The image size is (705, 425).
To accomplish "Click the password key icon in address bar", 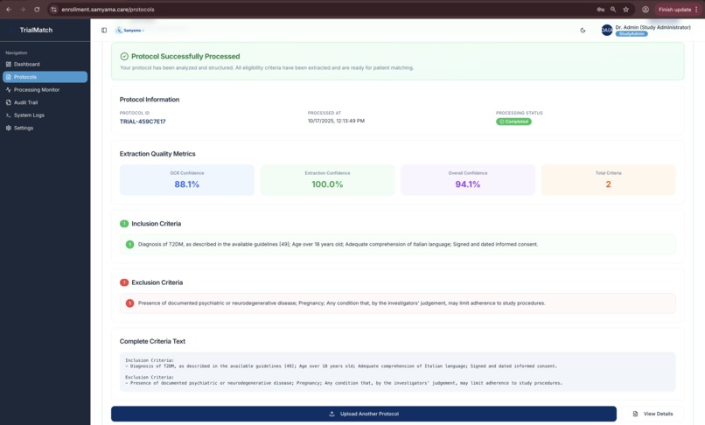I will 600,10.
